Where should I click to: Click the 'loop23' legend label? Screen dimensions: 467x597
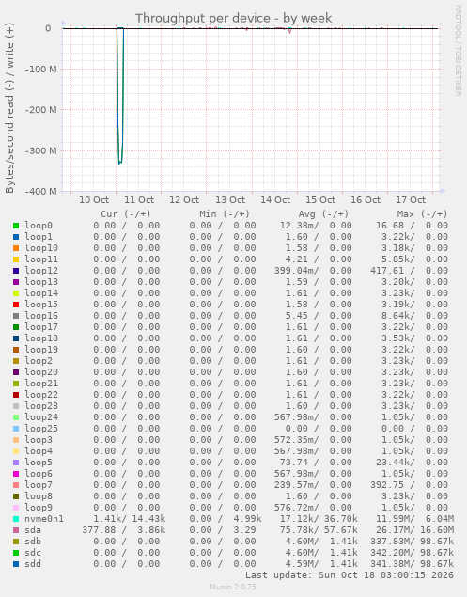(41, 406)
